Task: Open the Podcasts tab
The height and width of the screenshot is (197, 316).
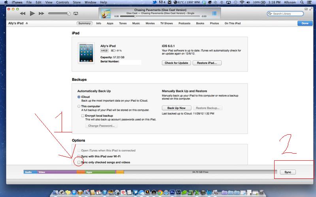Action: [x=184, y=23]
